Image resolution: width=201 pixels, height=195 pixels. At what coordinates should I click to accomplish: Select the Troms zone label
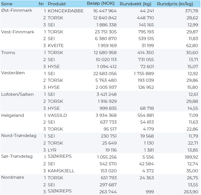[8, 52]
